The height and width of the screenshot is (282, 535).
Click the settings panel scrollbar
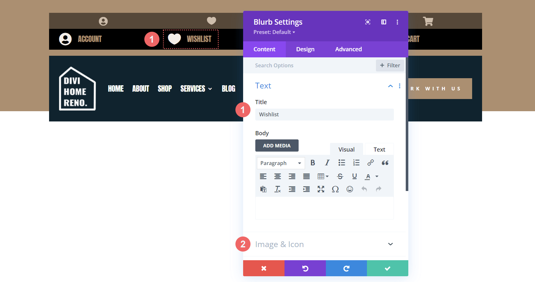[407, 124]
